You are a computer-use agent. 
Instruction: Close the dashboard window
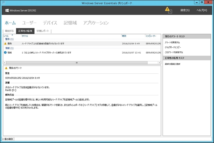tap(208, 2)
